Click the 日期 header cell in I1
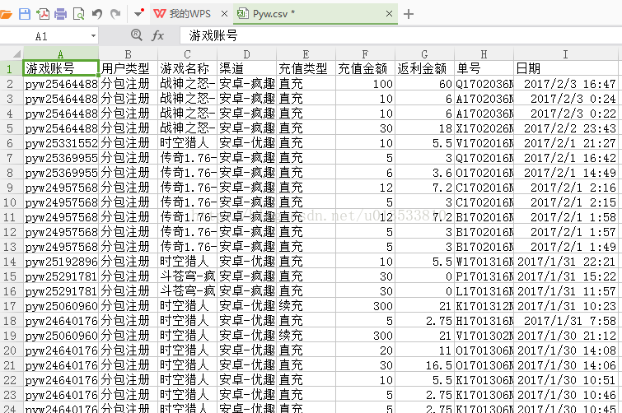The height and width of the screenshot is (413, 622). pos(565,68)
